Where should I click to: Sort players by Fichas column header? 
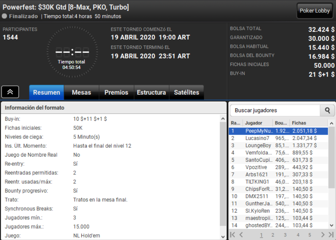[309, 123]
